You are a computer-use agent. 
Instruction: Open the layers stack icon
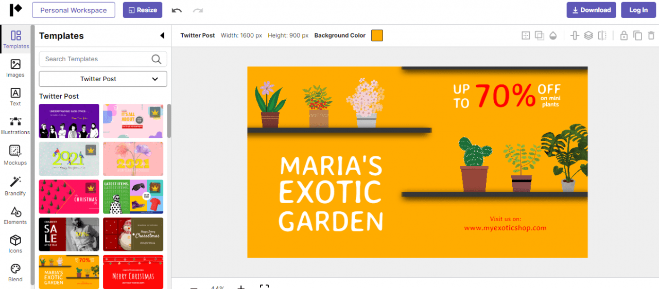click(588, 35)
